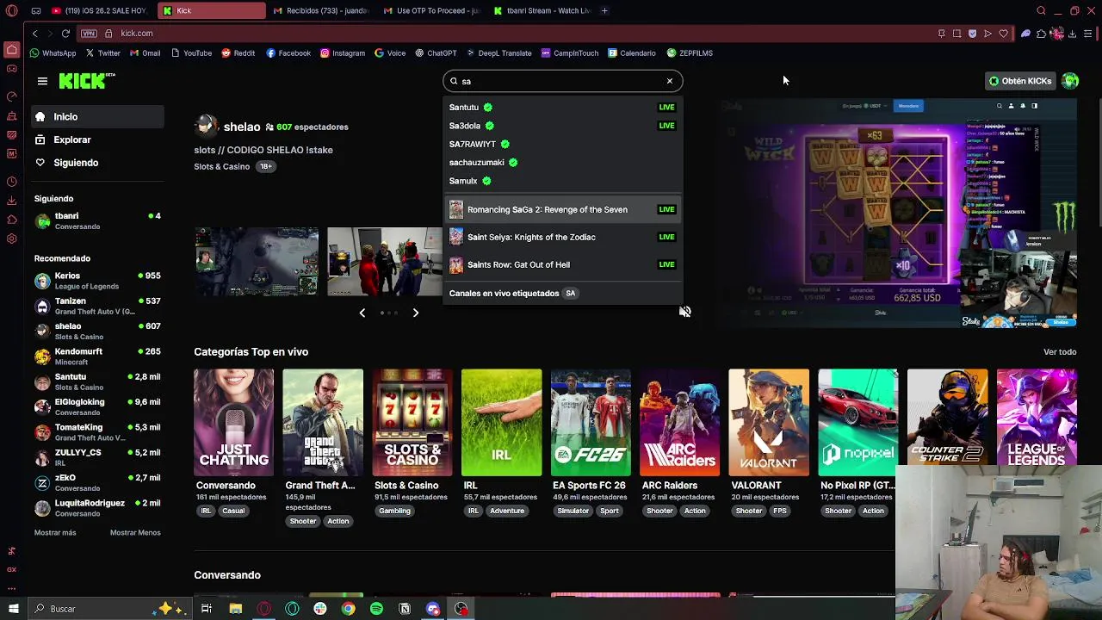This screenshot has height=620, width=1102.
Task: Open tbanri followed channel
Action: (97, 221)
